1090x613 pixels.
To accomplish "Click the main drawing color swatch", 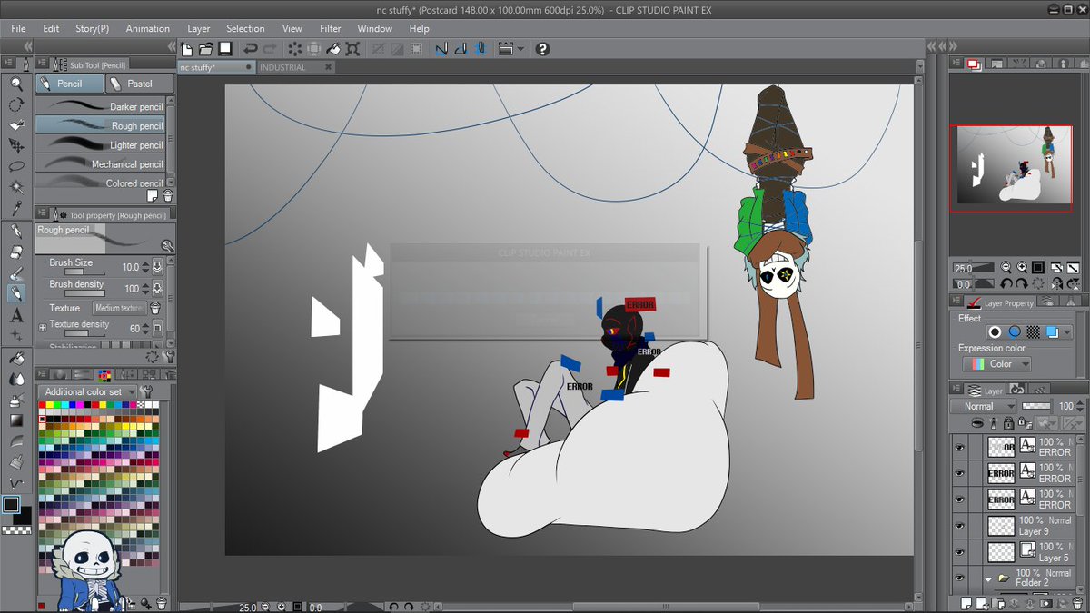I will click(x=11, y=504).
